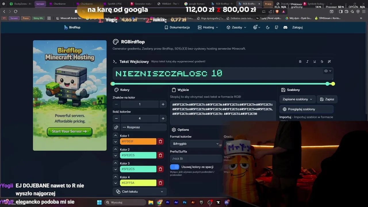Screen dimensions: 368x207
Task: Open Zasoby menu in navbar
Action: click(x=236, y=27)
